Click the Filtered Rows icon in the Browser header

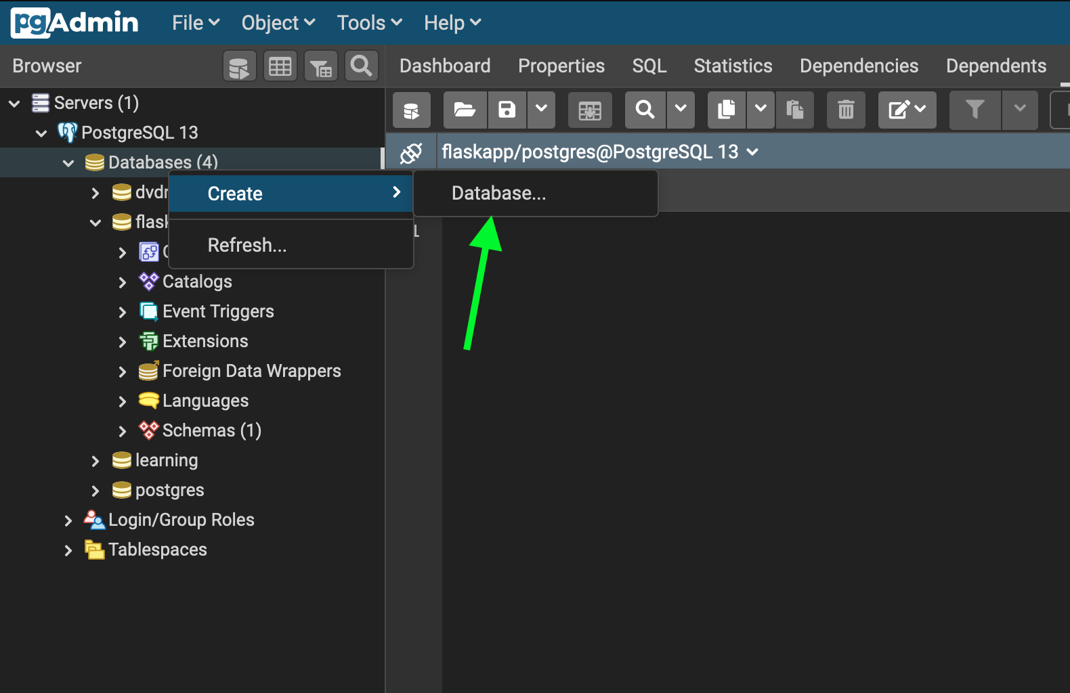(x=321, y=66)
